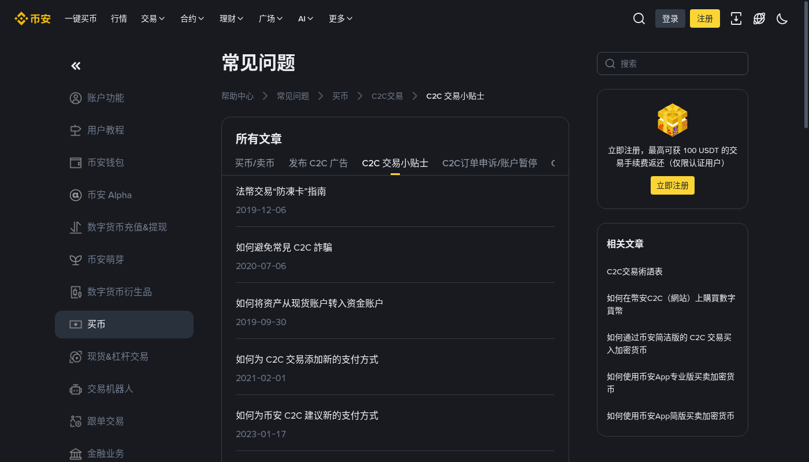Open related article C2C交易術語表
This screenshot has height=462, width=809.
tap(634, 271)
